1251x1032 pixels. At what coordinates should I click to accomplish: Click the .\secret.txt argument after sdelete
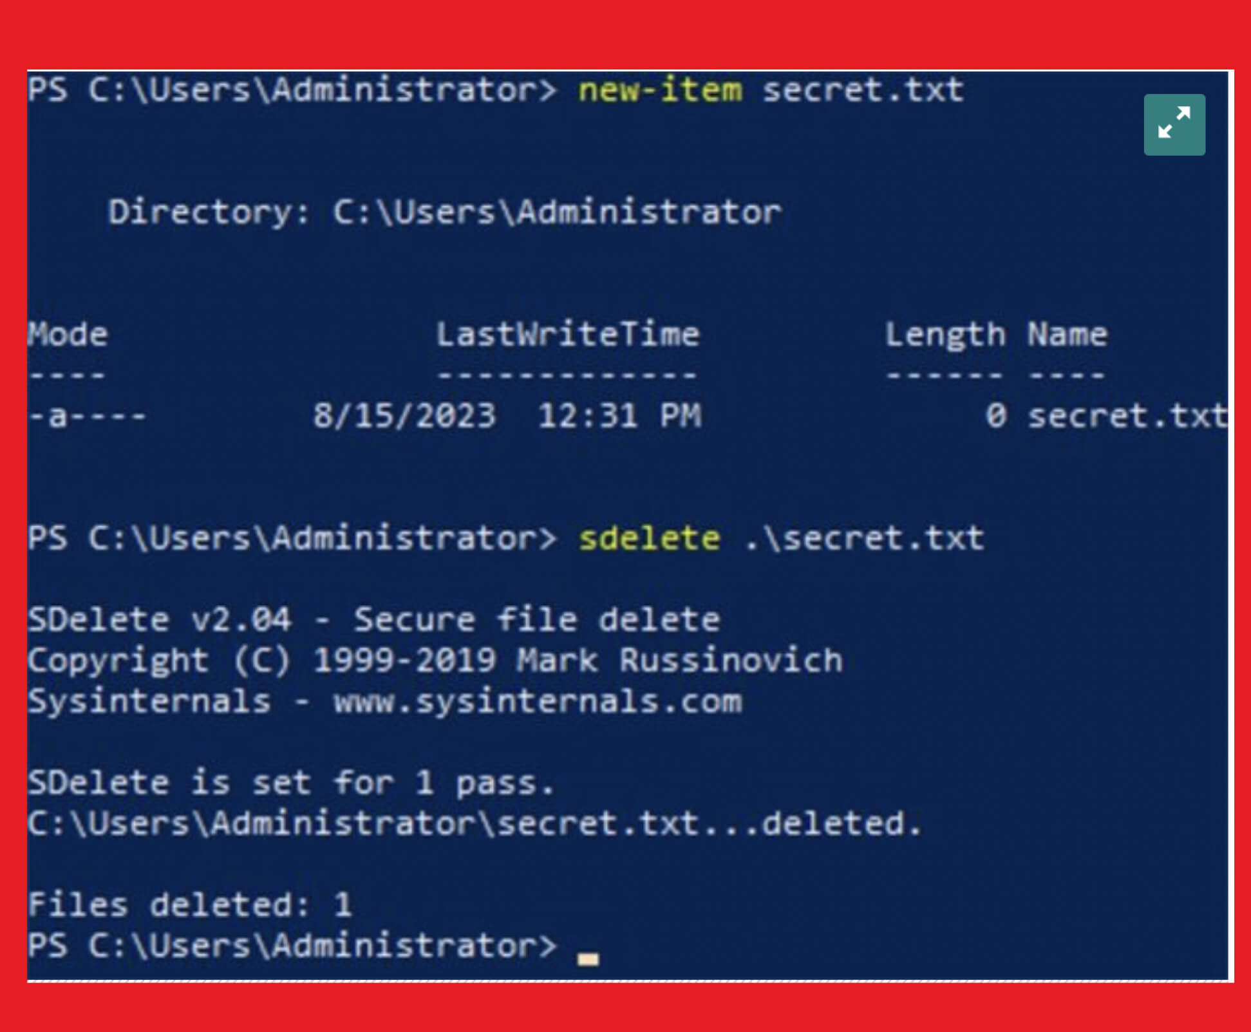coord(864,538)
